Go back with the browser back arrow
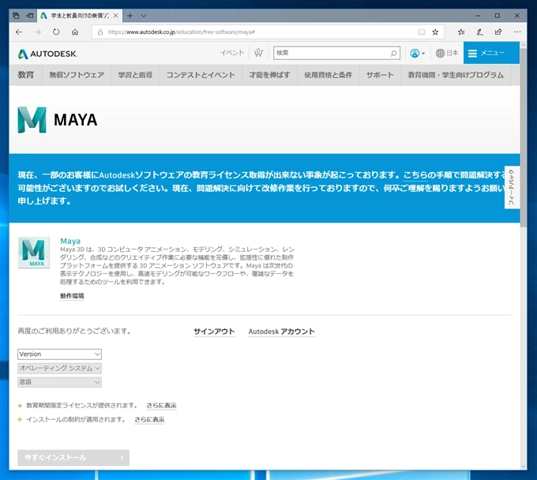Image resolution: width=537 pixels, height=480 pixels. click(19, 32)
